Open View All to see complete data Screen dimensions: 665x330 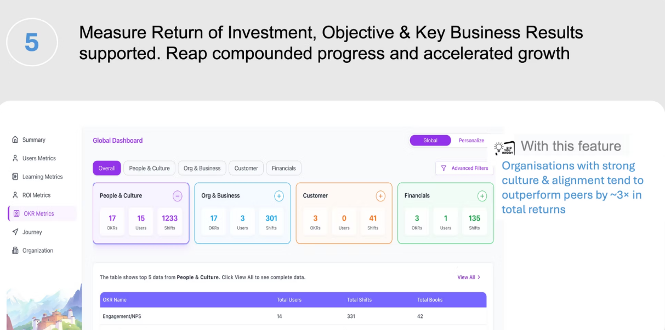(x=469, y=277)
